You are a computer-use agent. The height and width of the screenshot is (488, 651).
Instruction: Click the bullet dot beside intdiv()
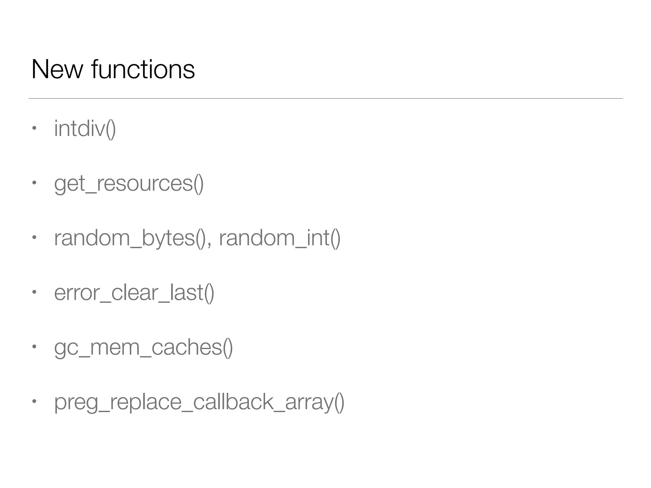34,128
